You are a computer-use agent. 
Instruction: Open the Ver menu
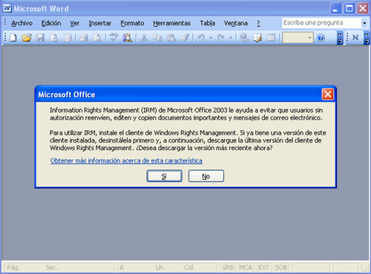[x=74, y=23]
